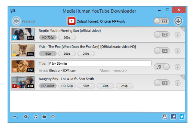
Task: Open Output format: Original MP4 only selector
Action: click(101, 21)
